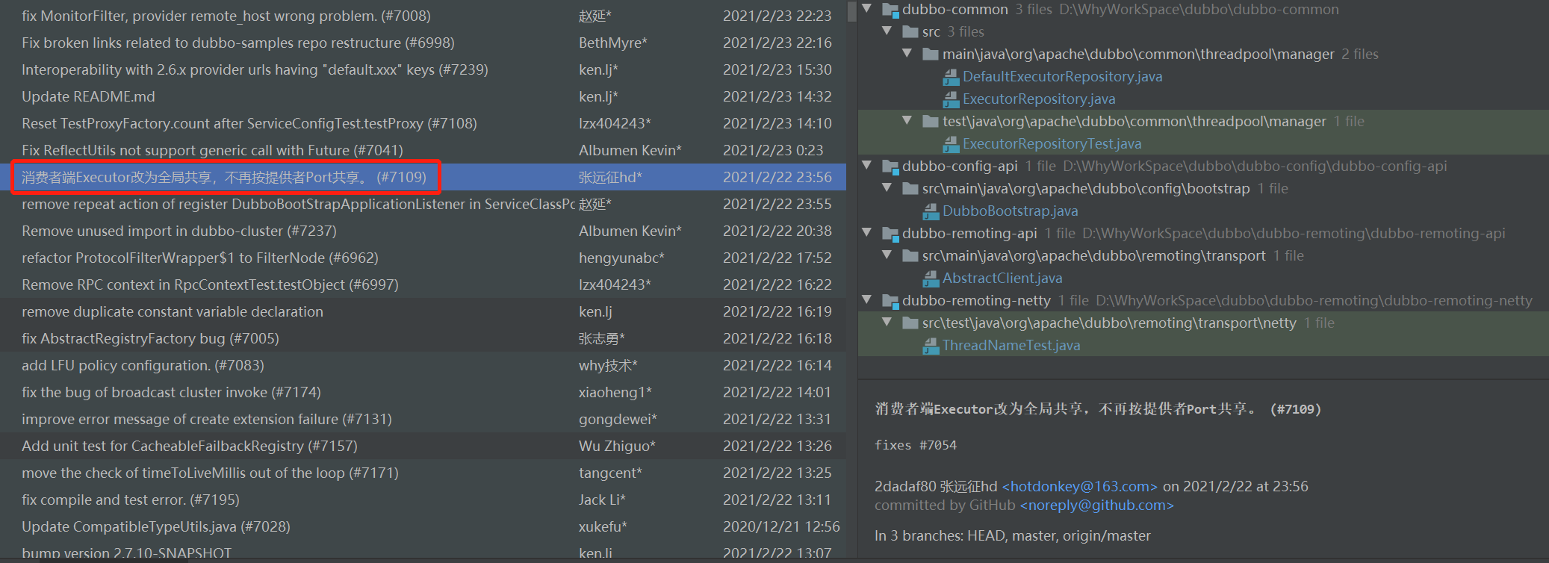This screenshot has width=1549, height=563.
Task: Click the dubbo-common module icon
Action: click(x=890, y=10)
